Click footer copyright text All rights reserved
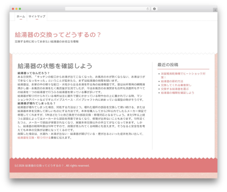Viewport: 227px width, 192px height. (x=78, y=166)
